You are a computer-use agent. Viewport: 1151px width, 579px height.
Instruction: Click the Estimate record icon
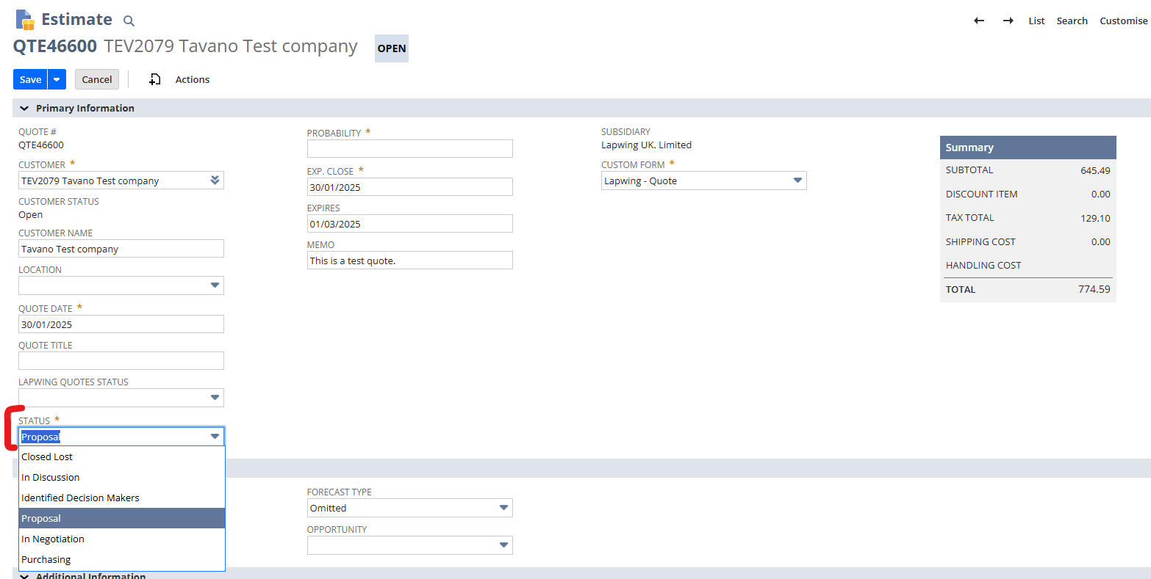[24, 19]
